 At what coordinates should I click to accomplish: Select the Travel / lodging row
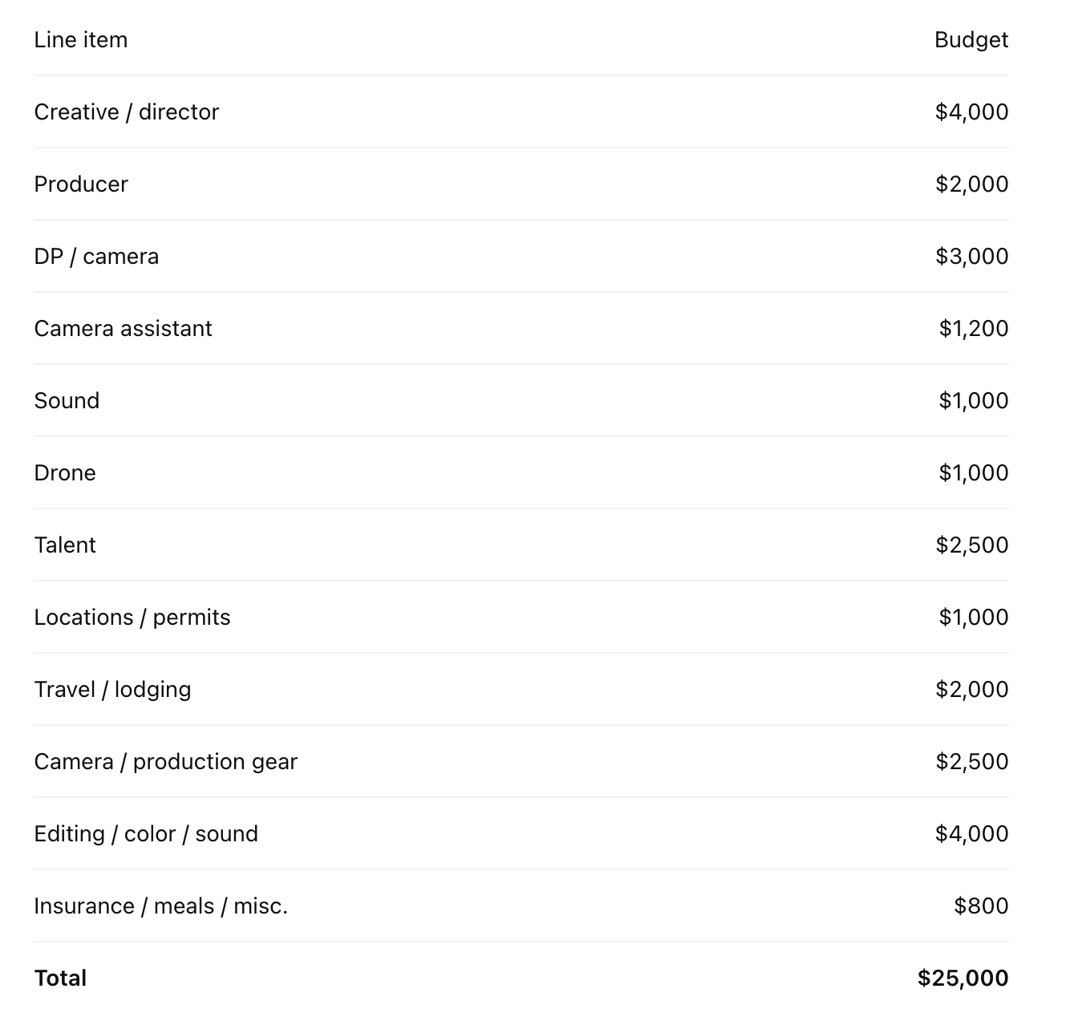pos(521,690)
